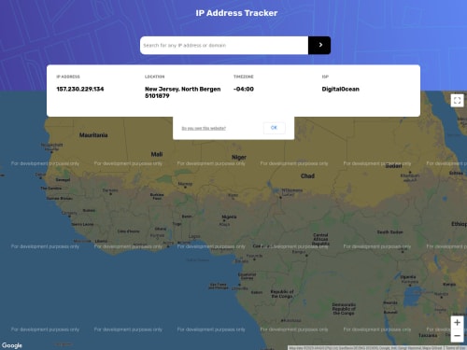This screenshot has width=467, height=350.
Task: Click the Mauritania label on the map
Action: tap(93, 135)
